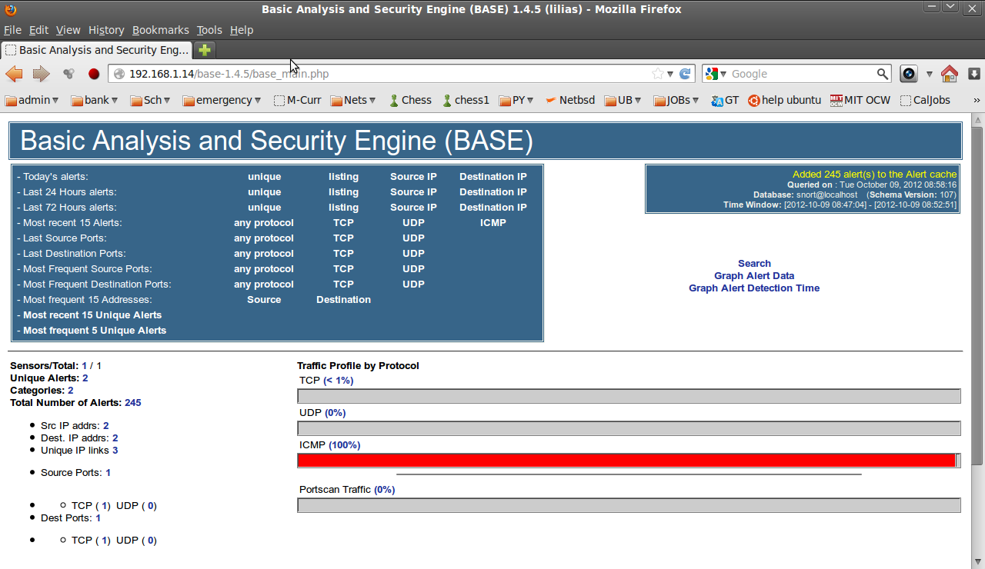Viewport: 985px width, 569px height.
Task: Click ICMP for Most recent 15 Alerts
Action: point(492,223)
